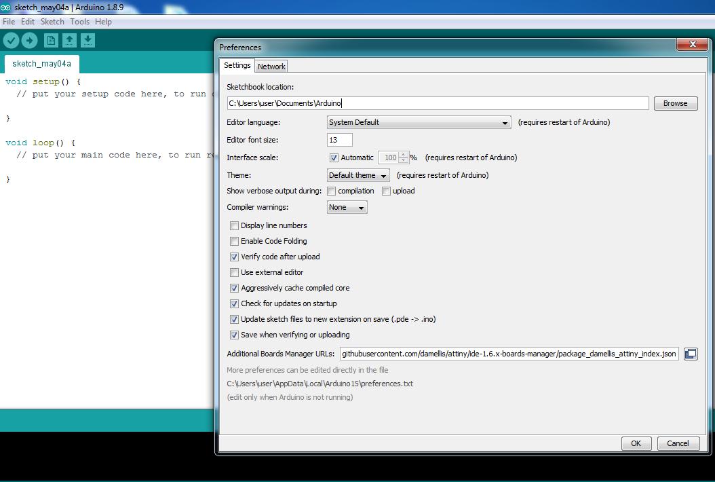This screenshot has width=715, height=482.
Task: Toggle Update sketch files to new extension
Action: click(x=235, y=320)
